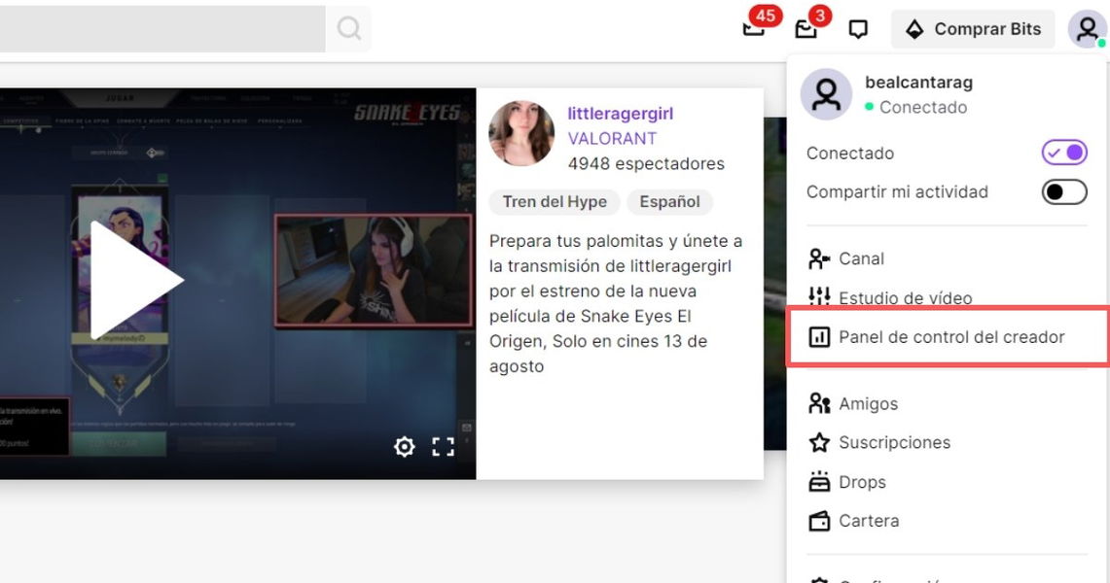The width and height of the screenshot is (1110, 583).
Task: Click the stream description paragraph
Action: click(x=616, y=304)
